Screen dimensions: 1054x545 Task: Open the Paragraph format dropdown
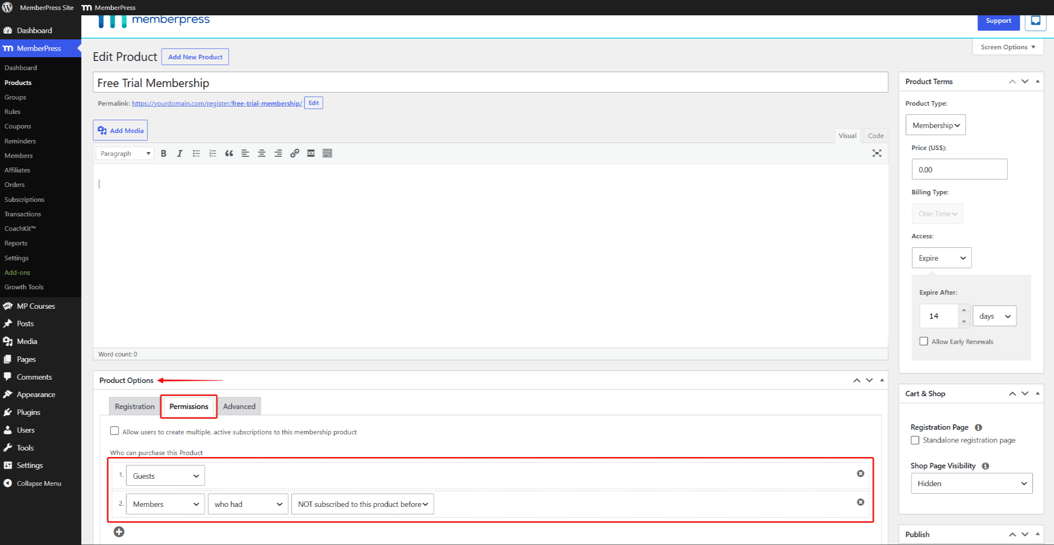click(x=125, y=153)
